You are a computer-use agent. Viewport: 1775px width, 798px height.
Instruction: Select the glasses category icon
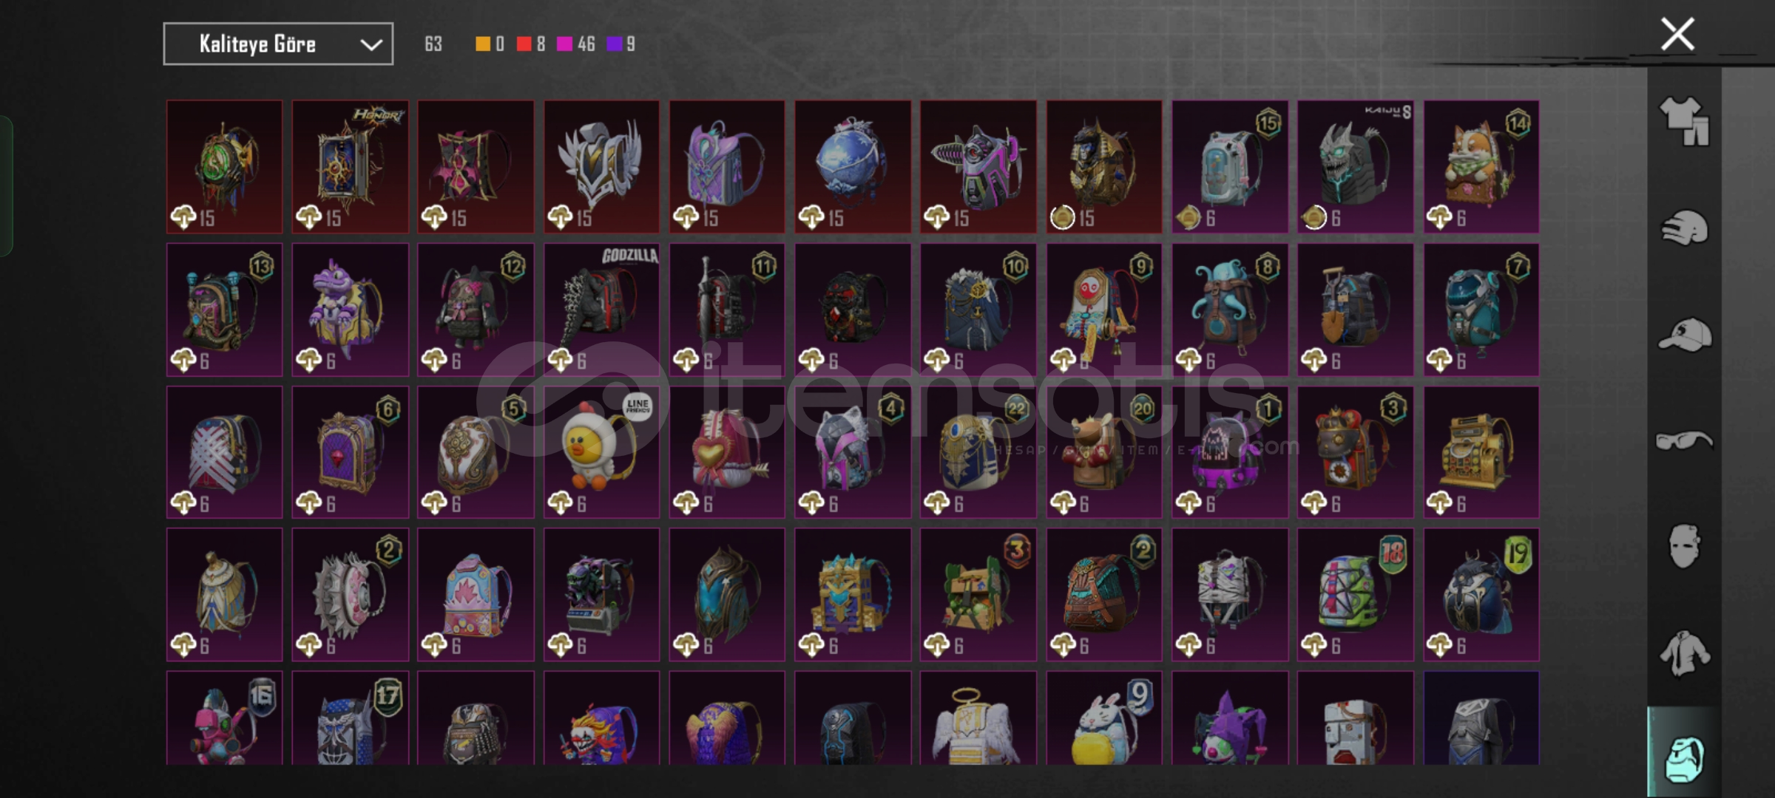pos(1684,441)
